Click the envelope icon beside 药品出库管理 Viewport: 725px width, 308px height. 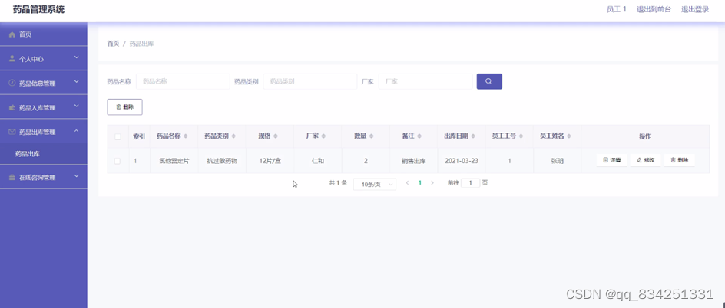pos(12,132)
